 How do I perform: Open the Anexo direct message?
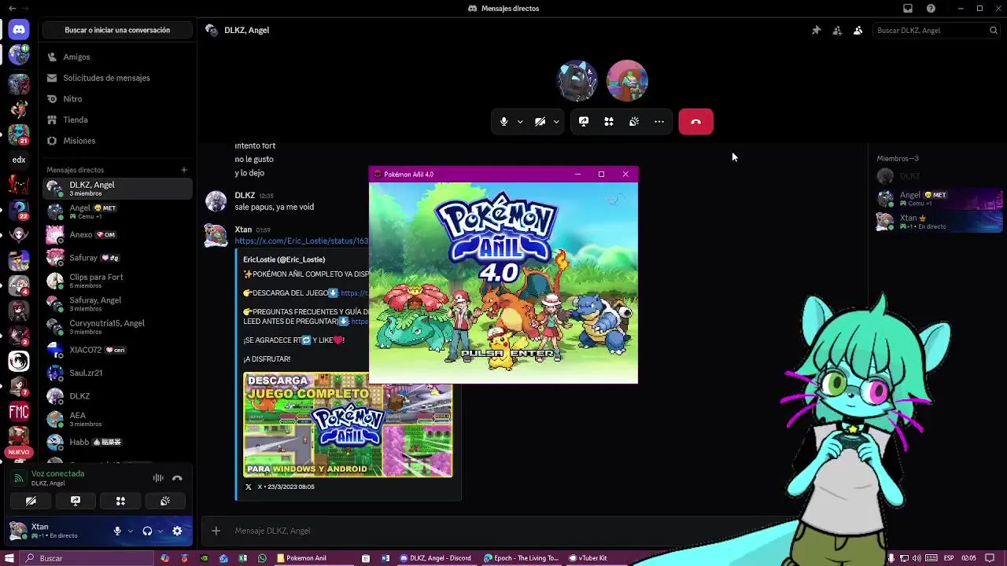pos(117,234)
